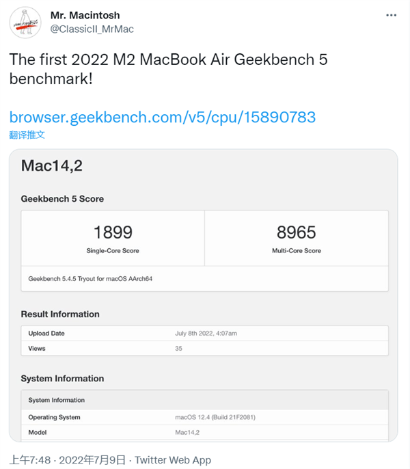Click the tweet text about M2 MacBook Air

[x=168, y=68]
